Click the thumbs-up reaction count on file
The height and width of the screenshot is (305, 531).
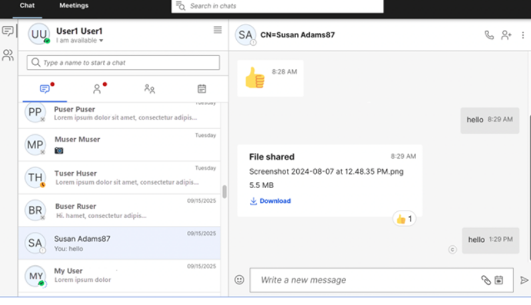[x=405, y=219]
